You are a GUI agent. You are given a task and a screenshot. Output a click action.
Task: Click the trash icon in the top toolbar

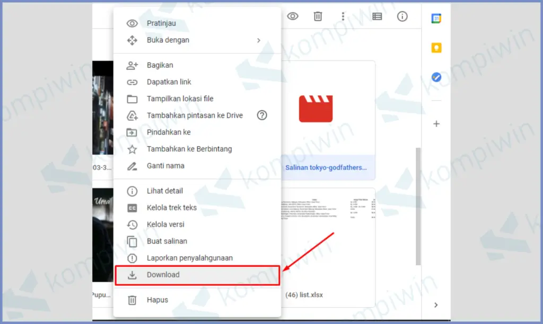[318, 16]
